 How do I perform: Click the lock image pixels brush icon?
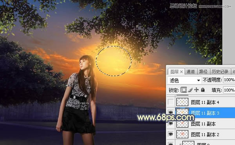point(190,90)
